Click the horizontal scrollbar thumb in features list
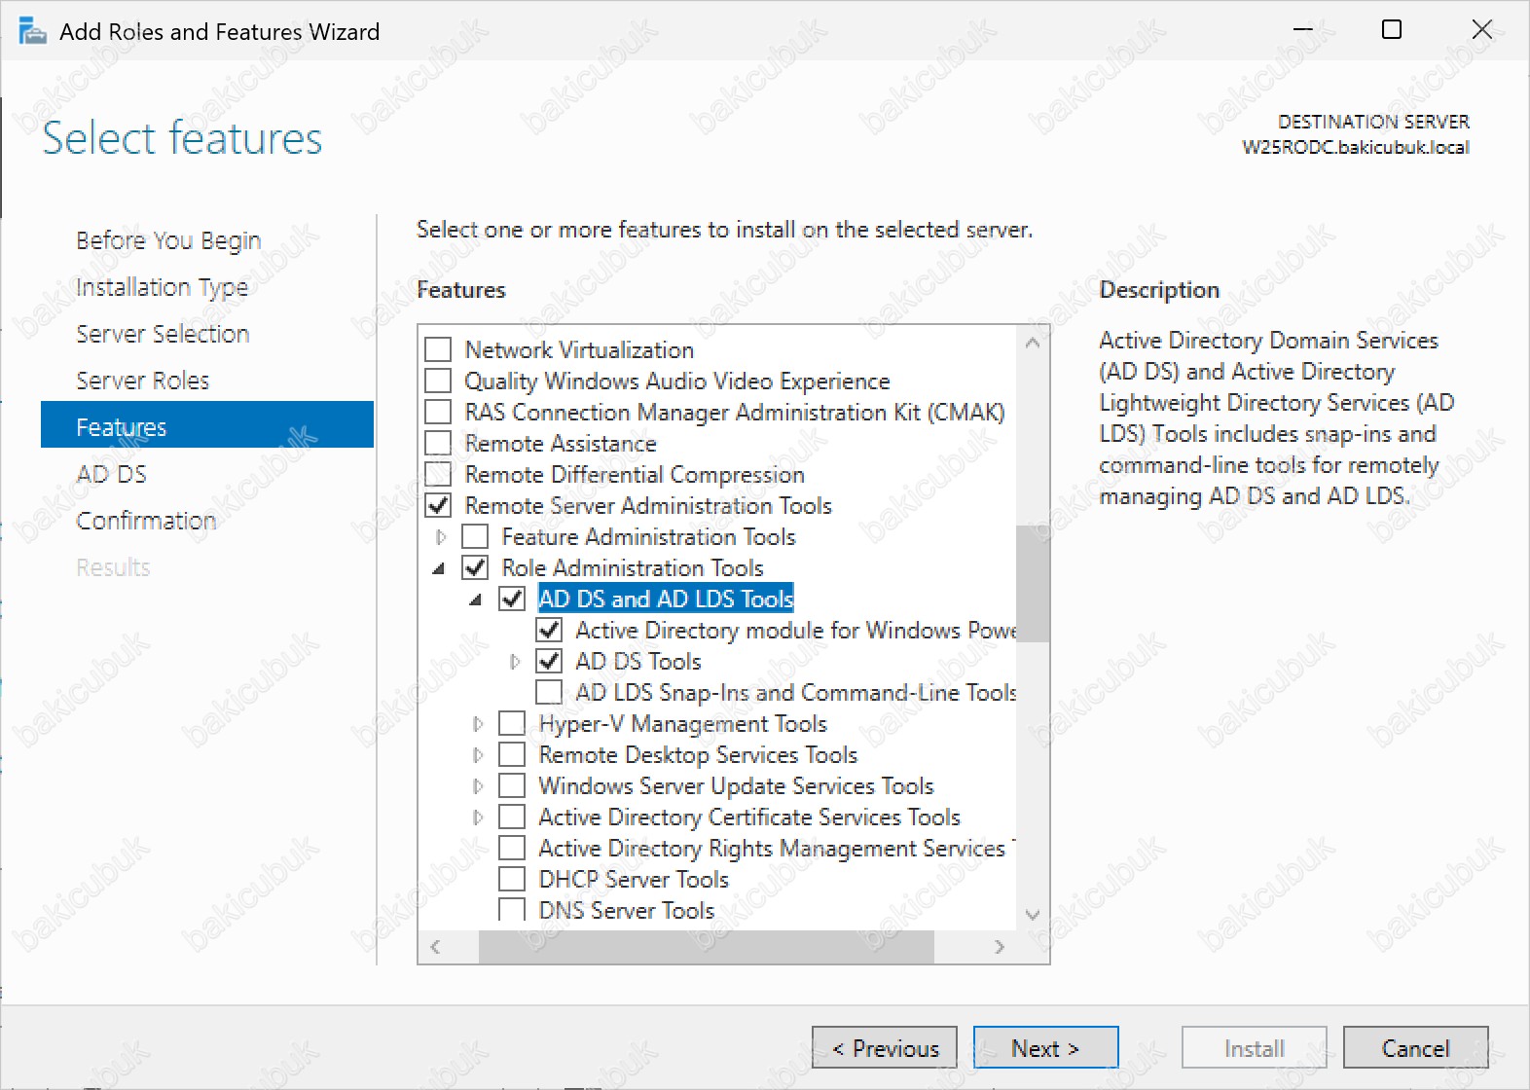The image size is (1530, 1090). pyautogui.click(x=707, y=947)
